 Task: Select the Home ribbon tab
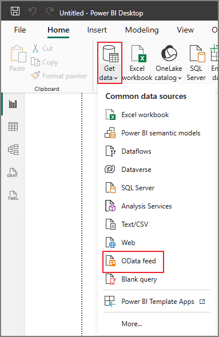coord(58,30)
